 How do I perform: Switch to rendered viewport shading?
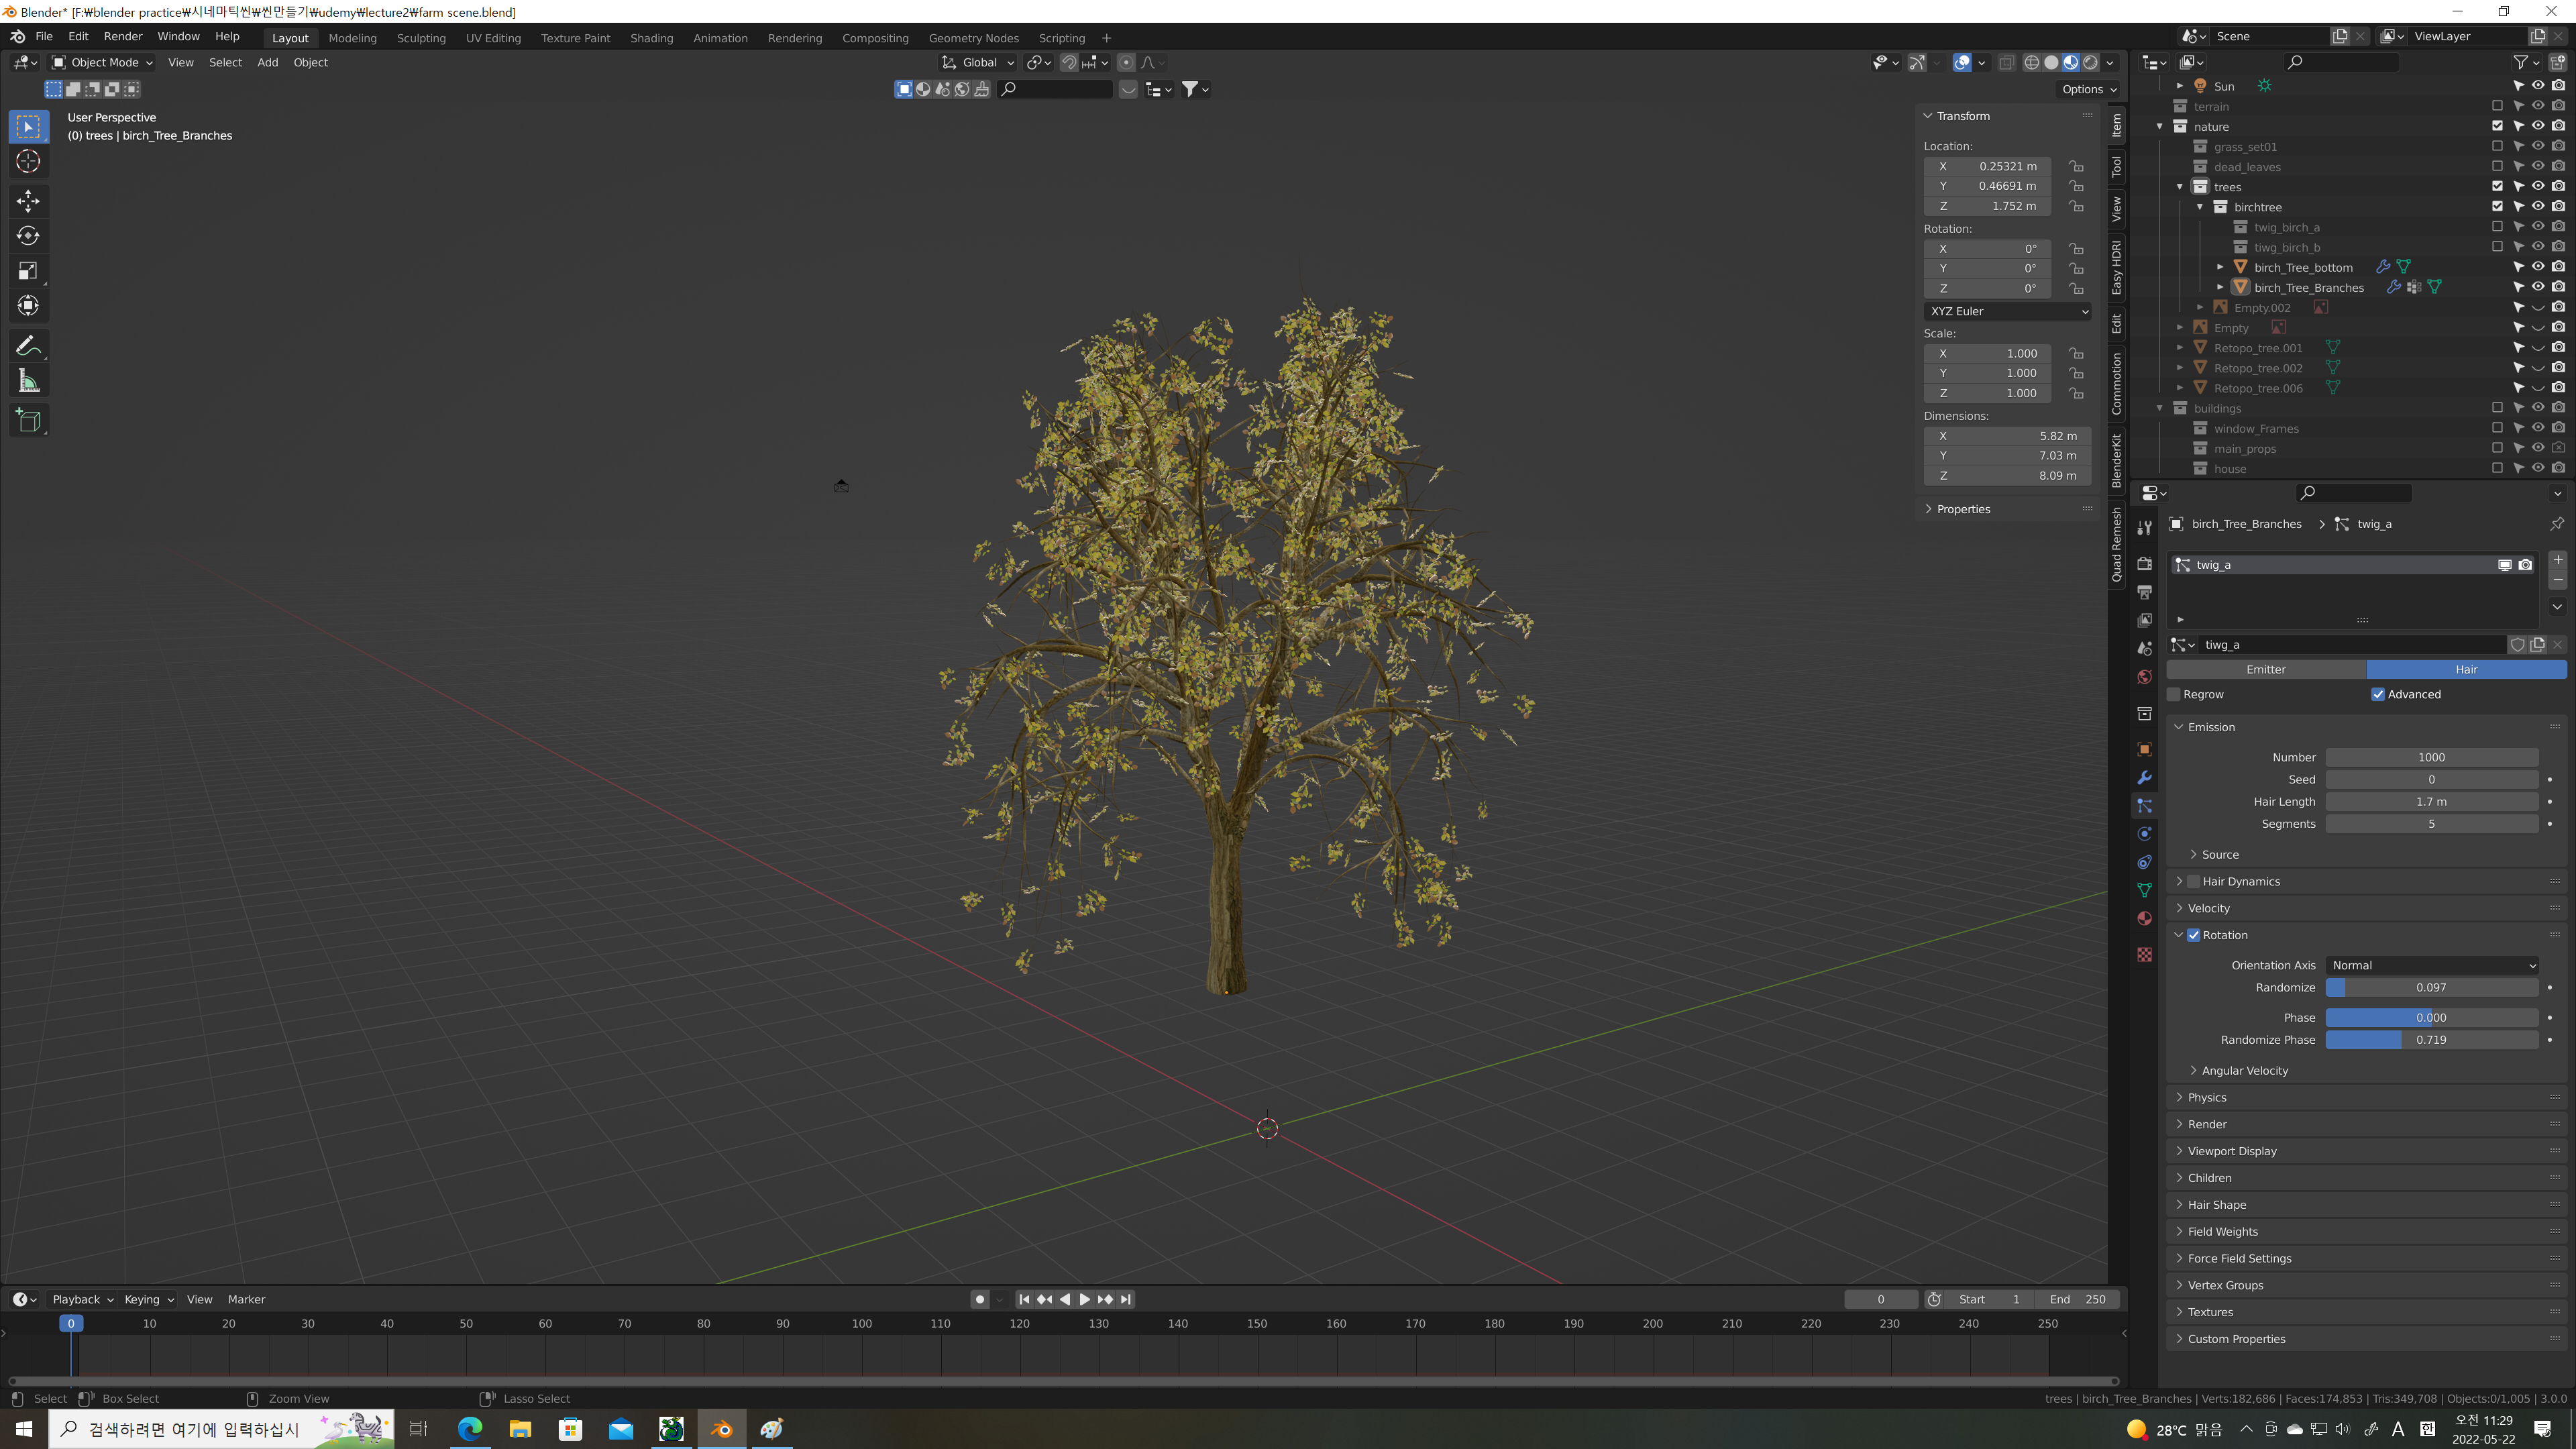click(2090, 62)
